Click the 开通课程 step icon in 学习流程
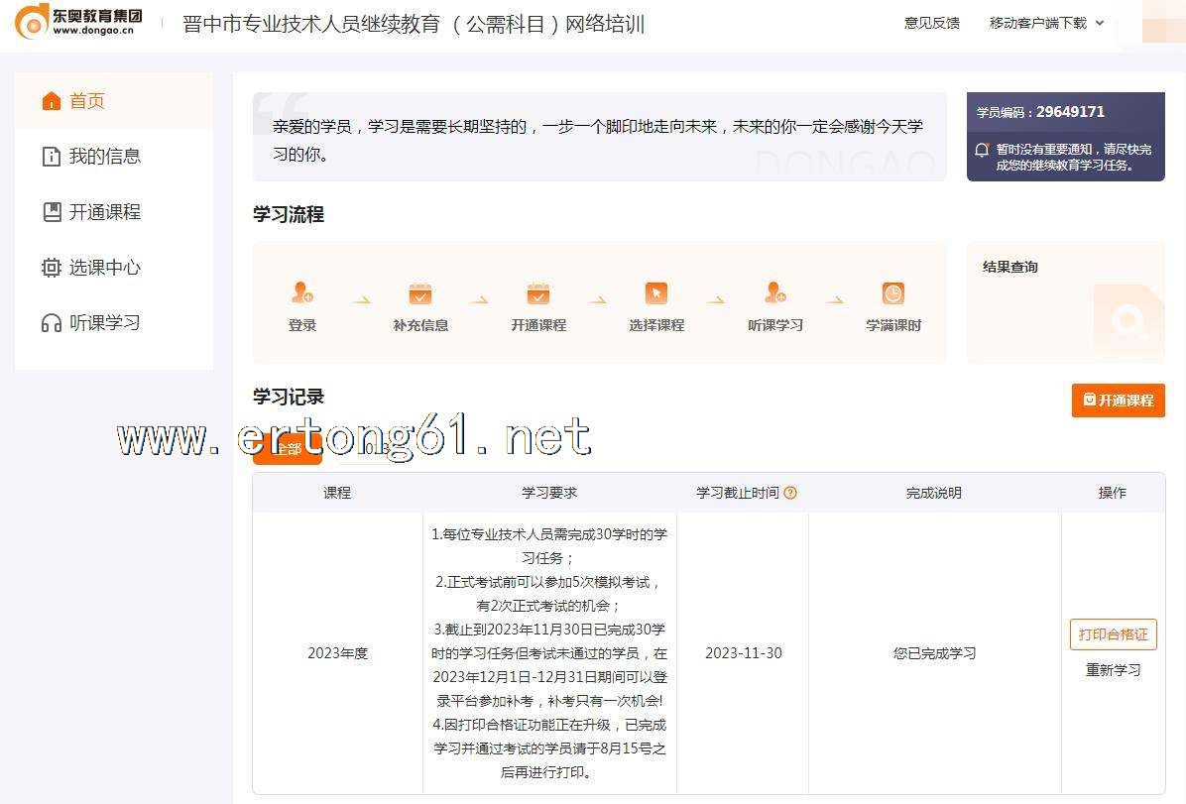Image resolution: width=1186 pixels, height=804 pixels. (x=538, y=293)
